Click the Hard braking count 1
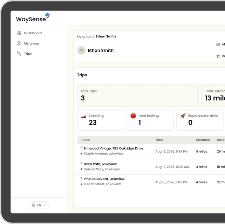This screenshot has height=224, width=225. 139,122
